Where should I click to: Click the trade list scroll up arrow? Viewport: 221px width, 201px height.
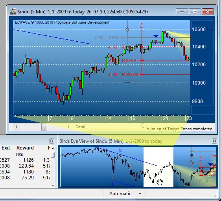pyautogui.click(x=53, y=148)
